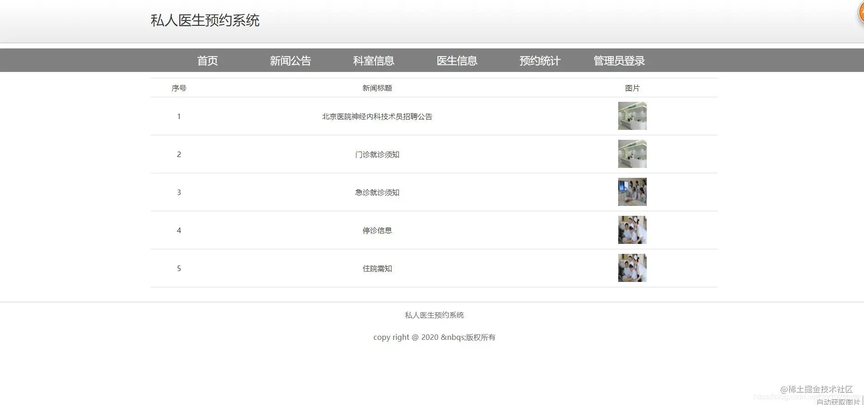Click the 管理员登录 nav link

point(619,61)
